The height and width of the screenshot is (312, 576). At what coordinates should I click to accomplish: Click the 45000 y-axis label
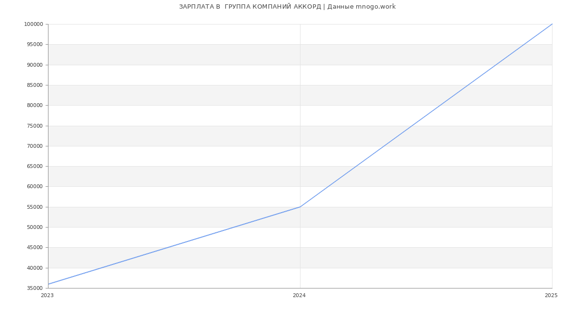pos(35,248)
